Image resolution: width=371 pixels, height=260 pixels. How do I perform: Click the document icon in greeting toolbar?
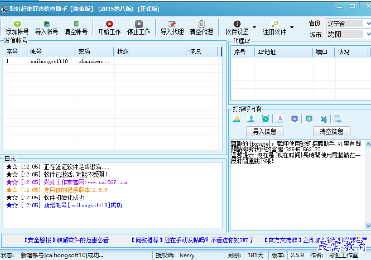(x=338, y=119)
